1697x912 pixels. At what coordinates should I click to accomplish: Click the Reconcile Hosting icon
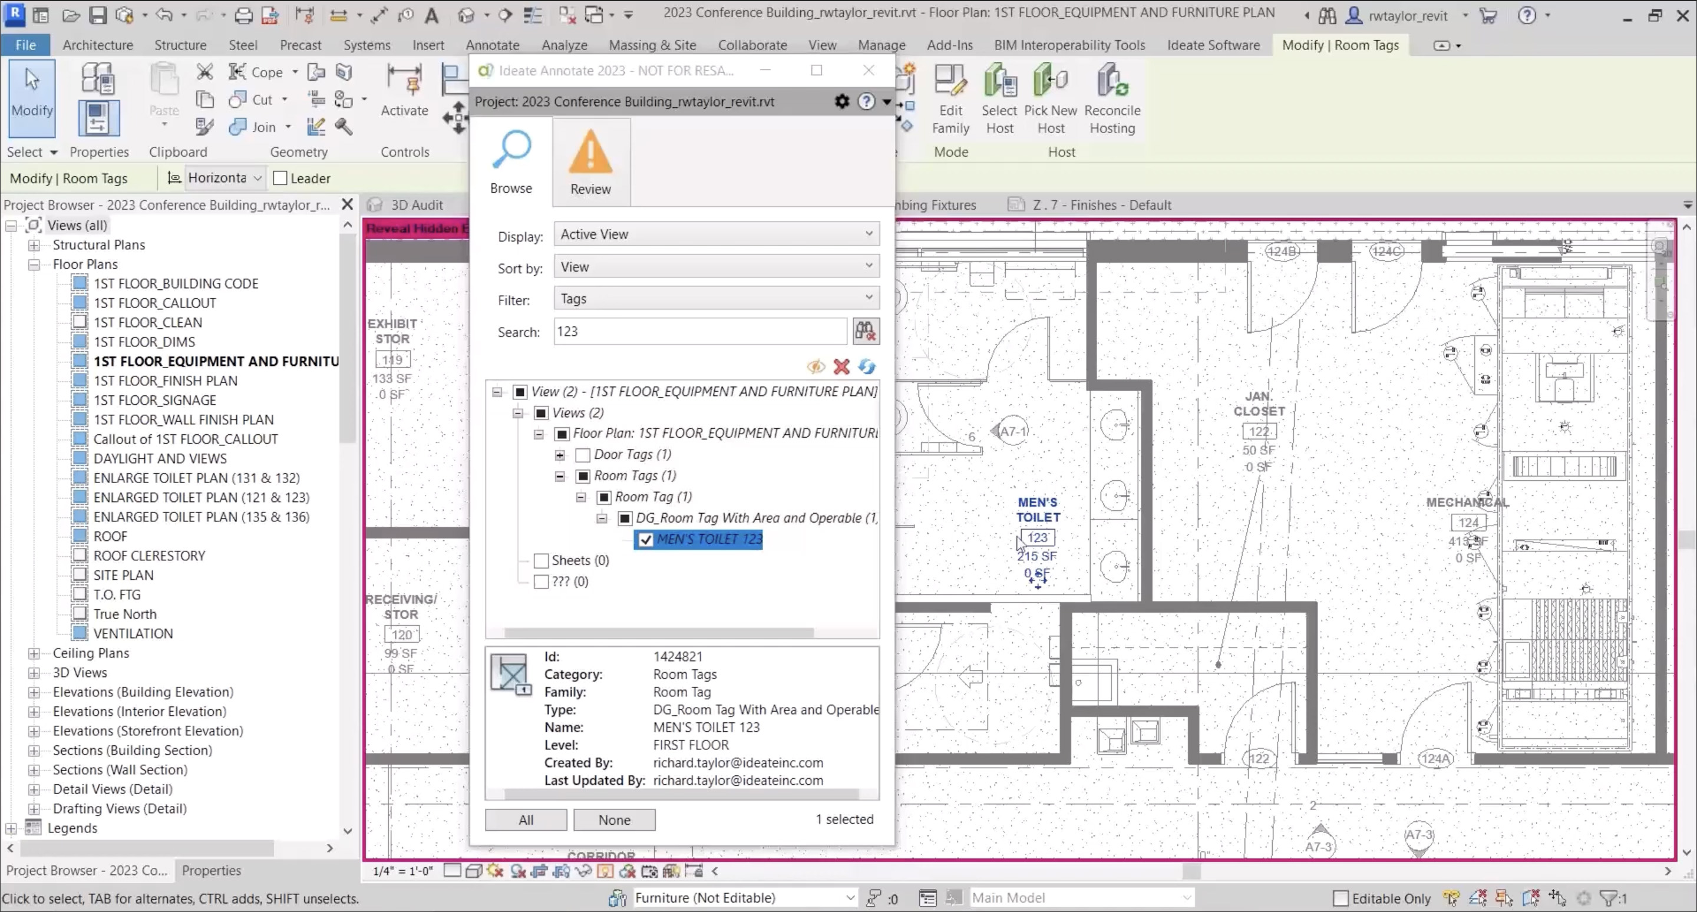[x=1111, y=81]
